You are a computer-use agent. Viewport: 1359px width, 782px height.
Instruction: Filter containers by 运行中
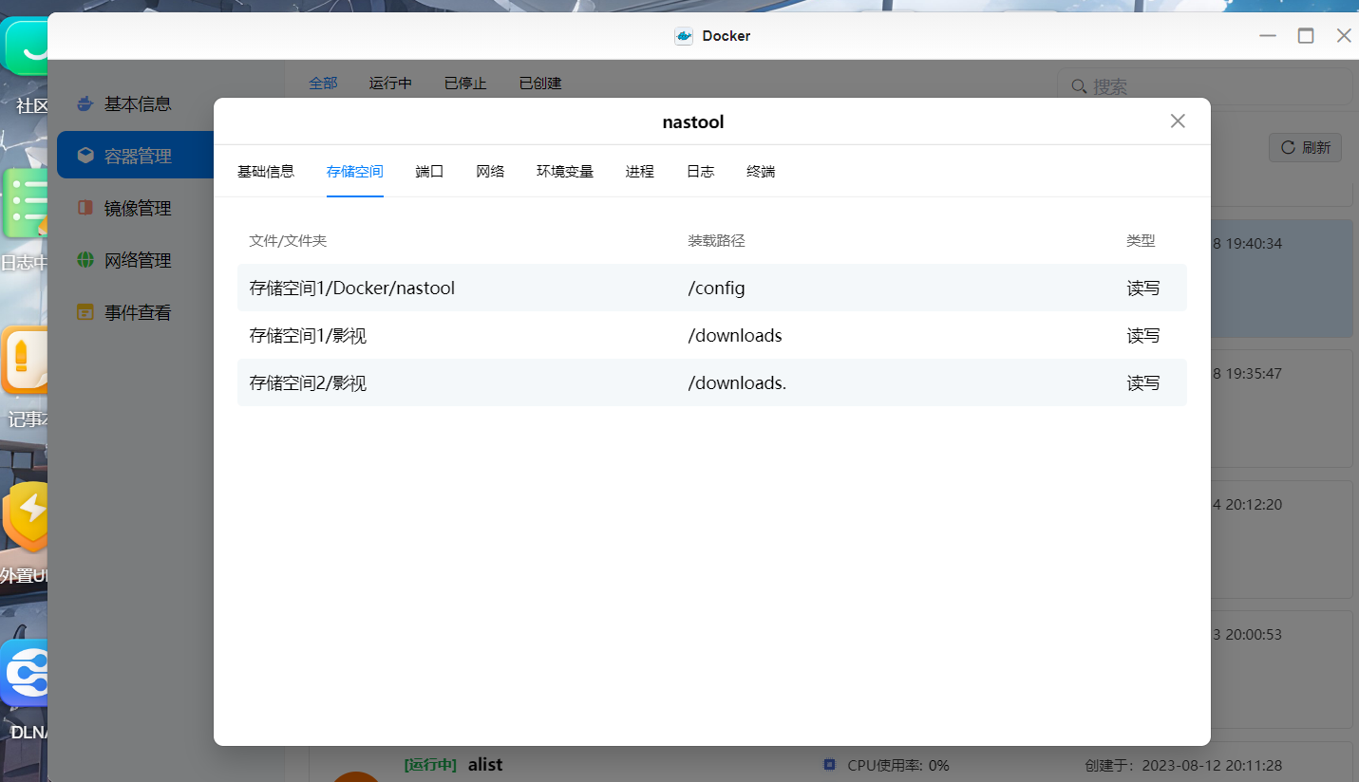(x=390, y=84)
